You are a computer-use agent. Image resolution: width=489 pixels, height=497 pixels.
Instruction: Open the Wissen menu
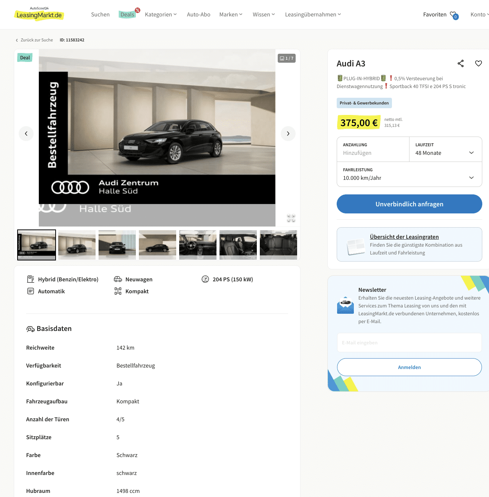(x=264, y=15)
